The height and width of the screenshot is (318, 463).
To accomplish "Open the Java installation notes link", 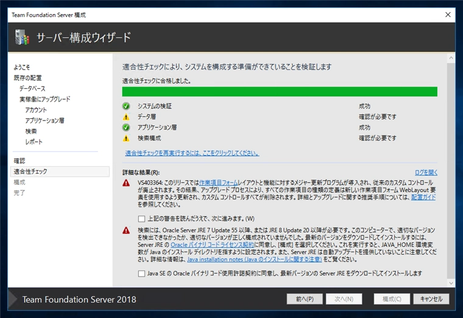I will (255, 260).
